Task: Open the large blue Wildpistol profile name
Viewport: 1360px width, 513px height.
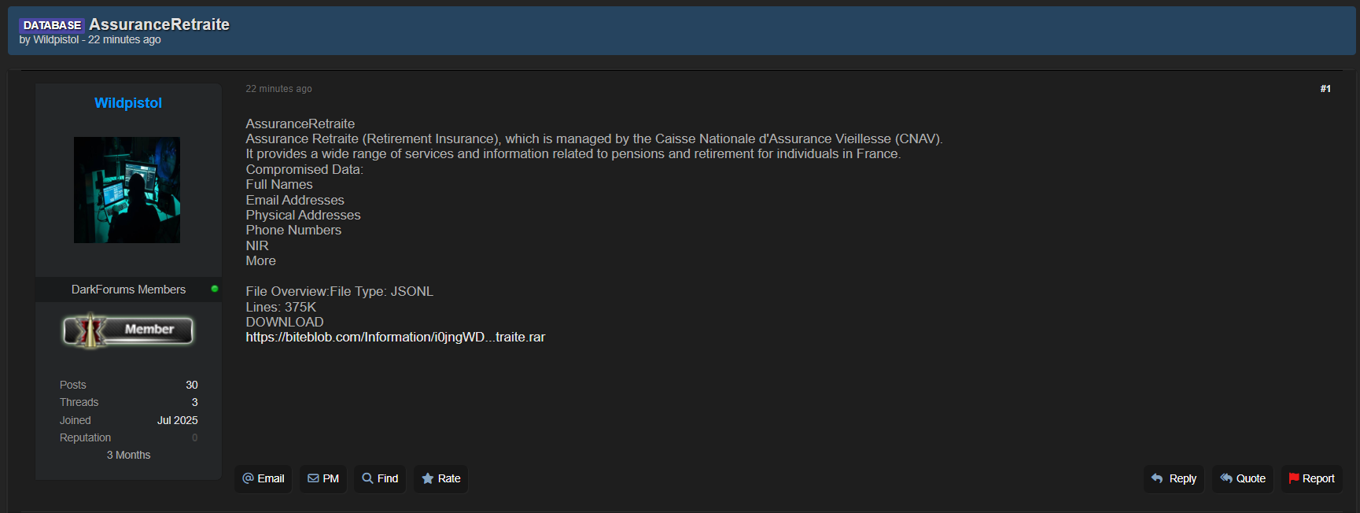Action: pyautogui.click(x=128, y=103)
